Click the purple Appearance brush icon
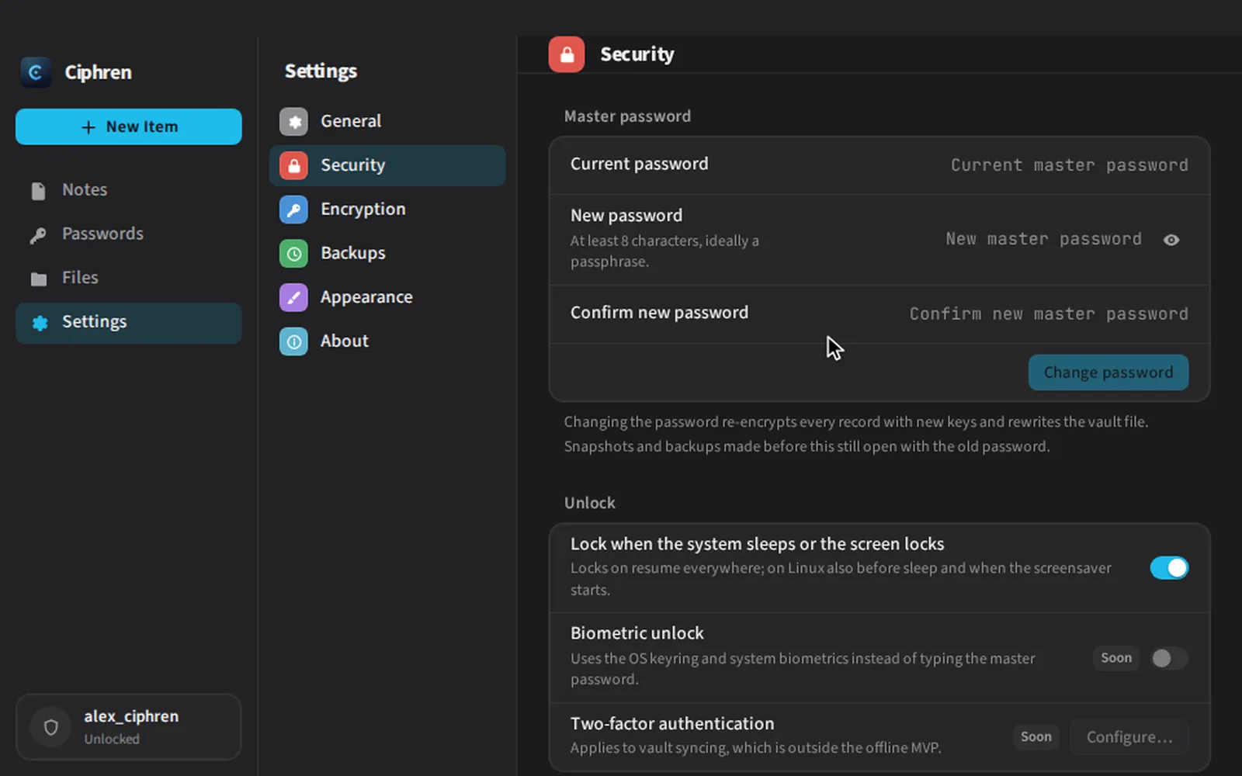Image resolution: width=1242 pixels, height=776 pixels. (293, 297)
